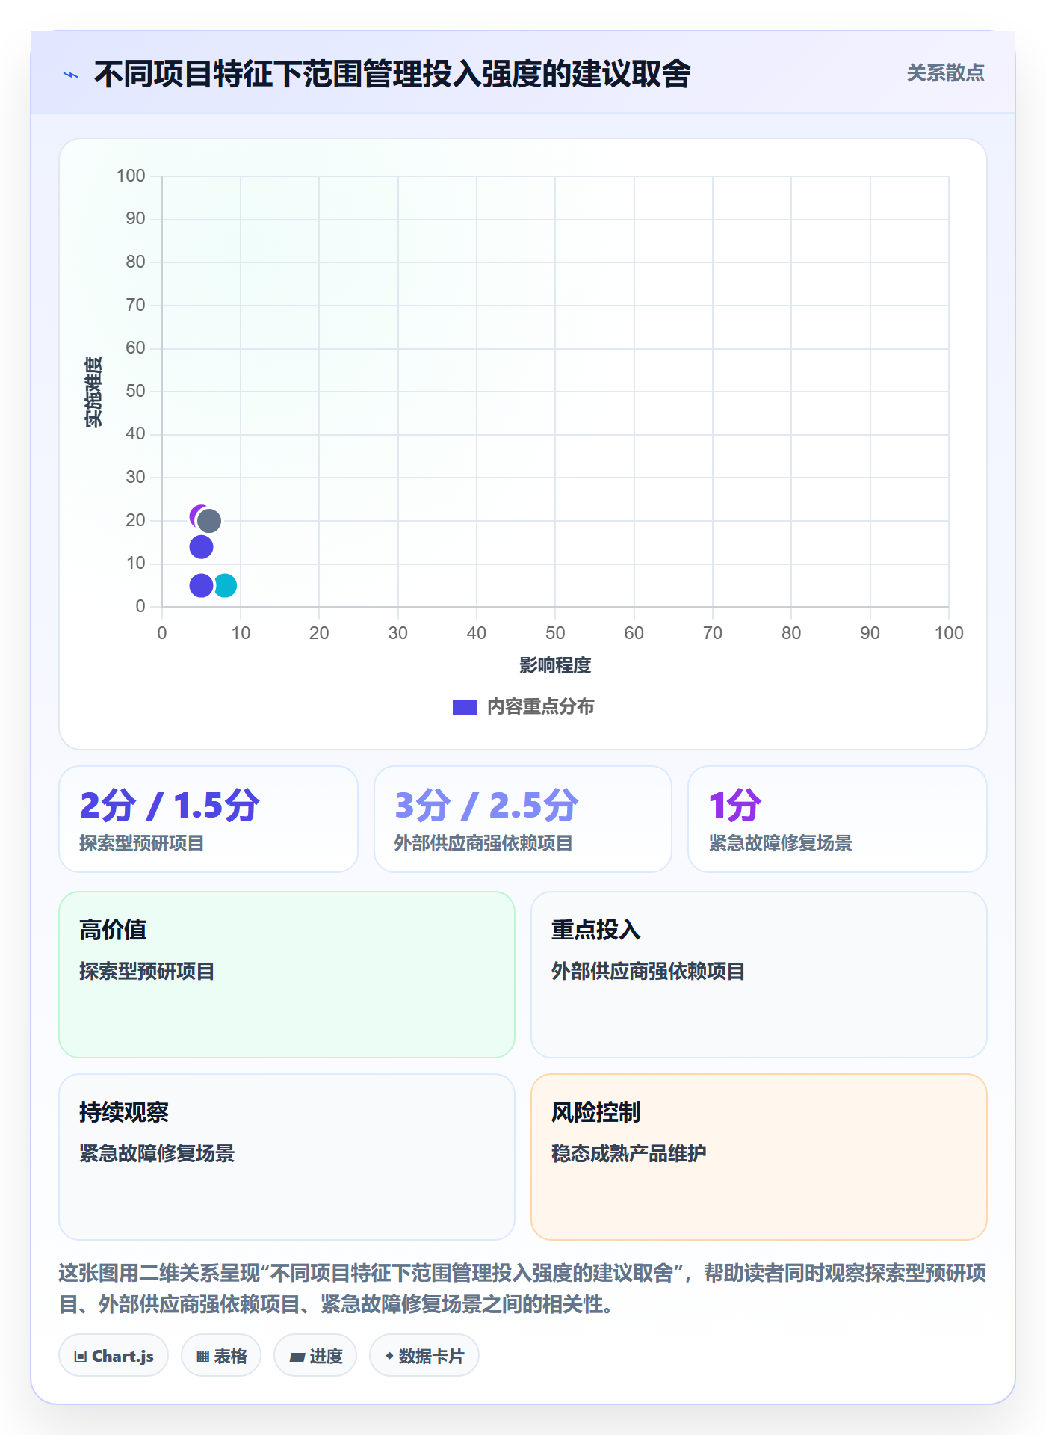1046x1435 pixels.
Task: Click 紧急故障修复场景 in the 持续观察 card
Action: click(x=157, y=1153)
